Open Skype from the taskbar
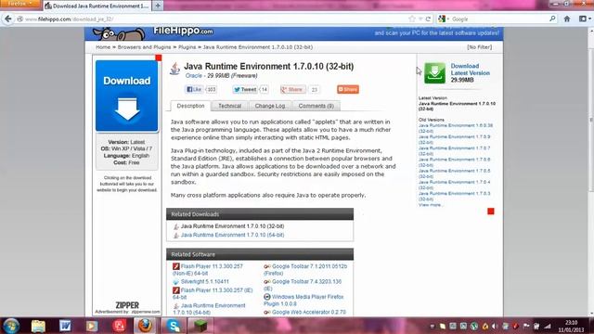Image resolution: width=594 pixels, height=334 pixels. (174, 326)
